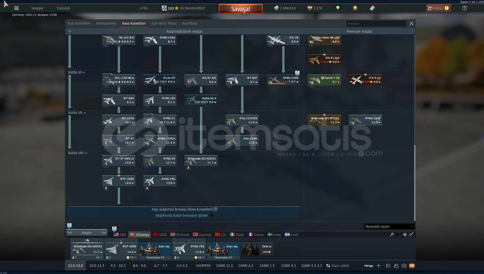The height and width of the screenshot is (274, 484).
Task: Close the research tree window
Action: click(411, 23)
